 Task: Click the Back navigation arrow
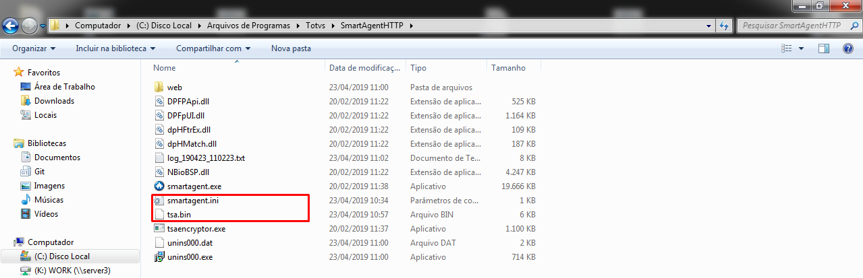(11, 26)
